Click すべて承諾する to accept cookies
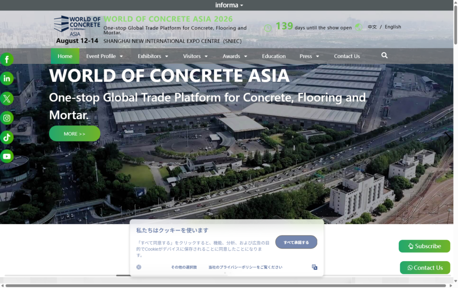 296,242
